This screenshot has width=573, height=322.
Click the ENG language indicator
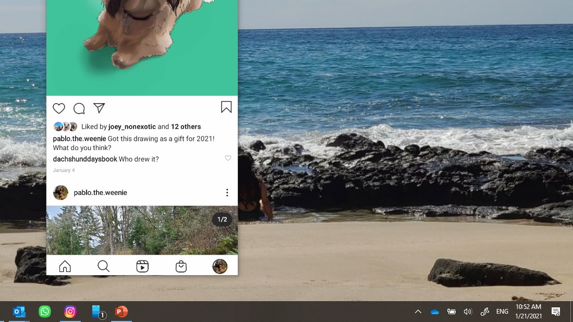(502, 312)
